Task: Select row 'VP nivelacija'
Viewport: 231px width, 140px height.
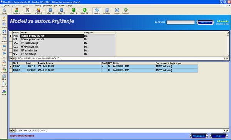Action: [62, 54]
